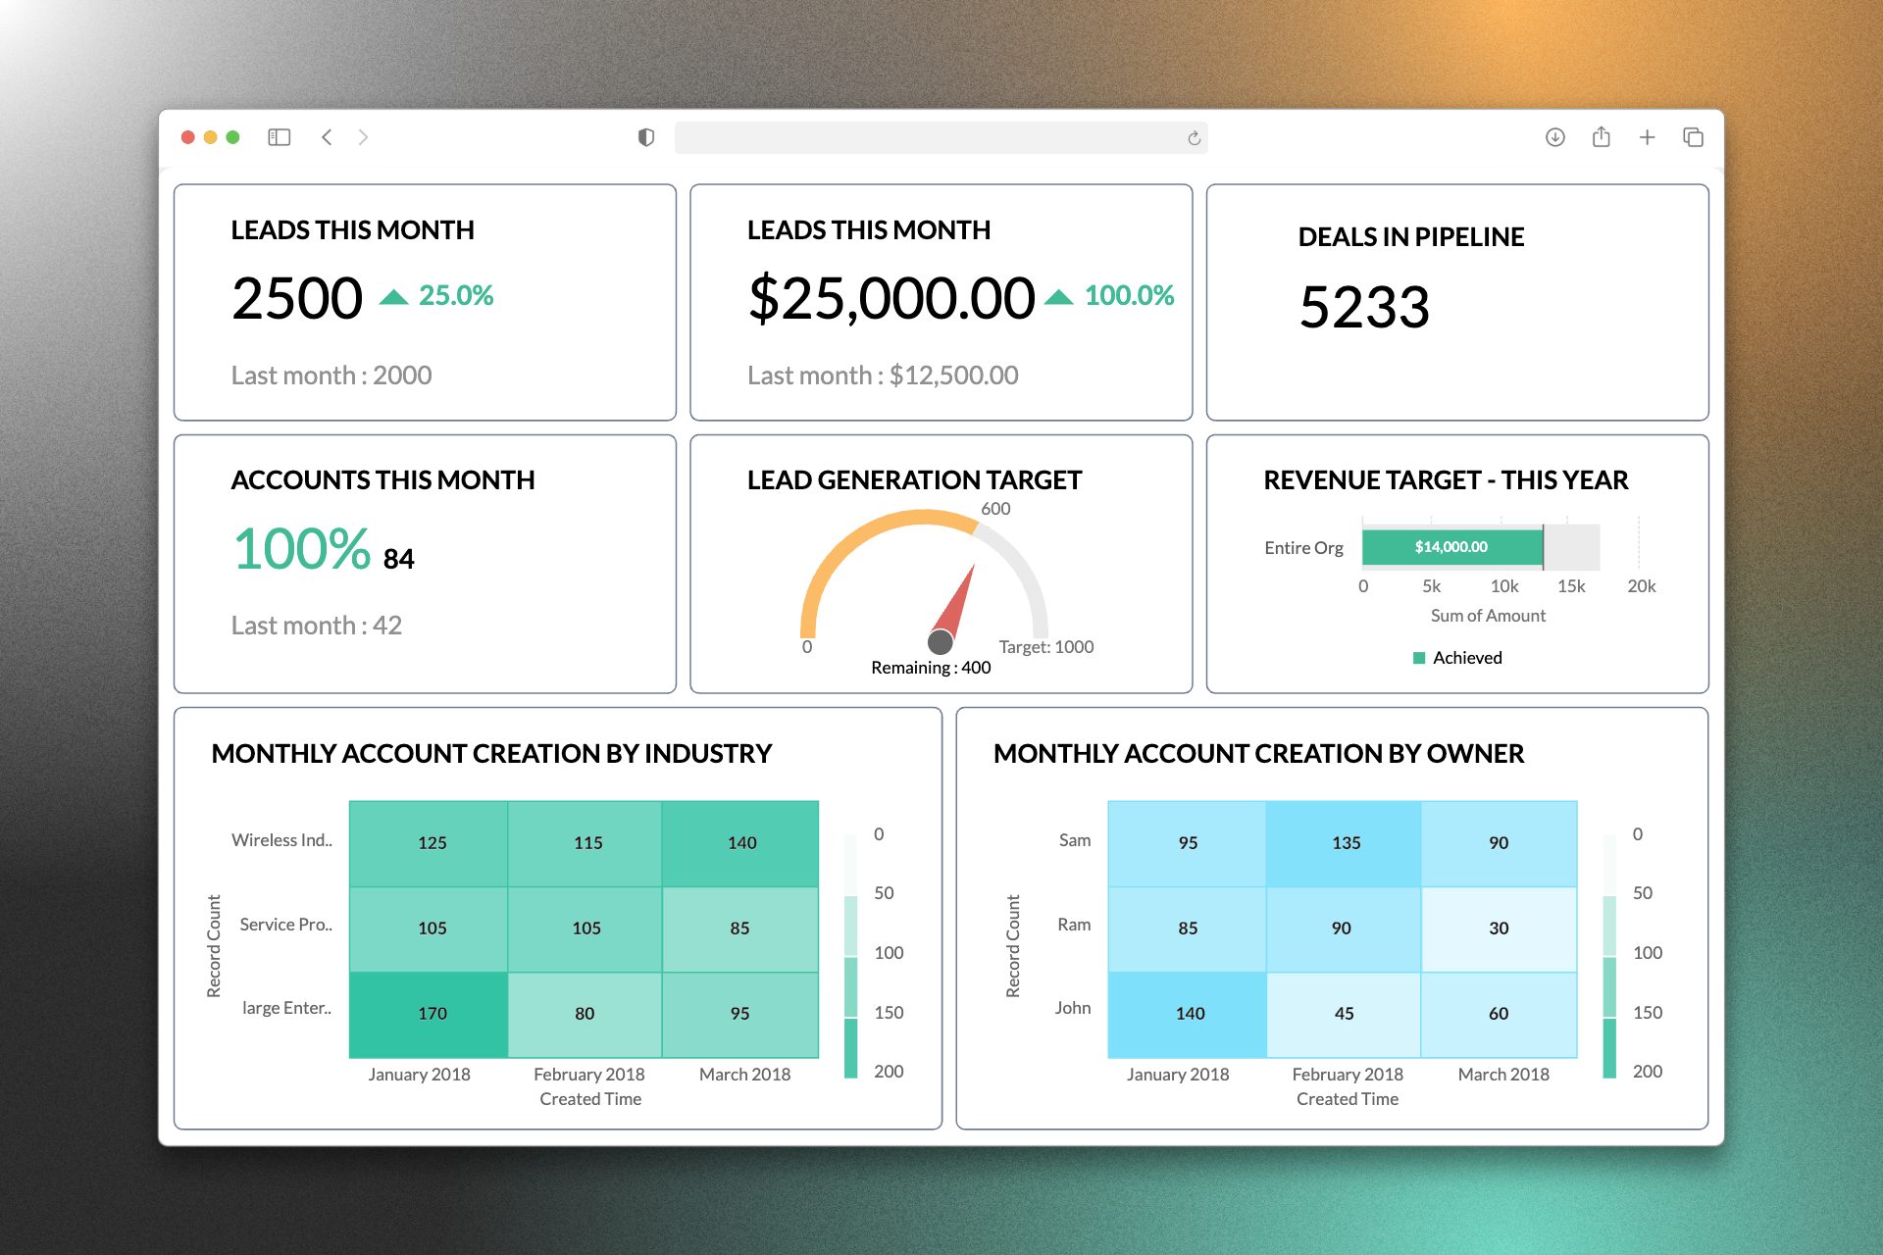Click Last month : 2000 text
Image resolution: width=1883 pixels, height=1255 pixels.
coord(331,376)
